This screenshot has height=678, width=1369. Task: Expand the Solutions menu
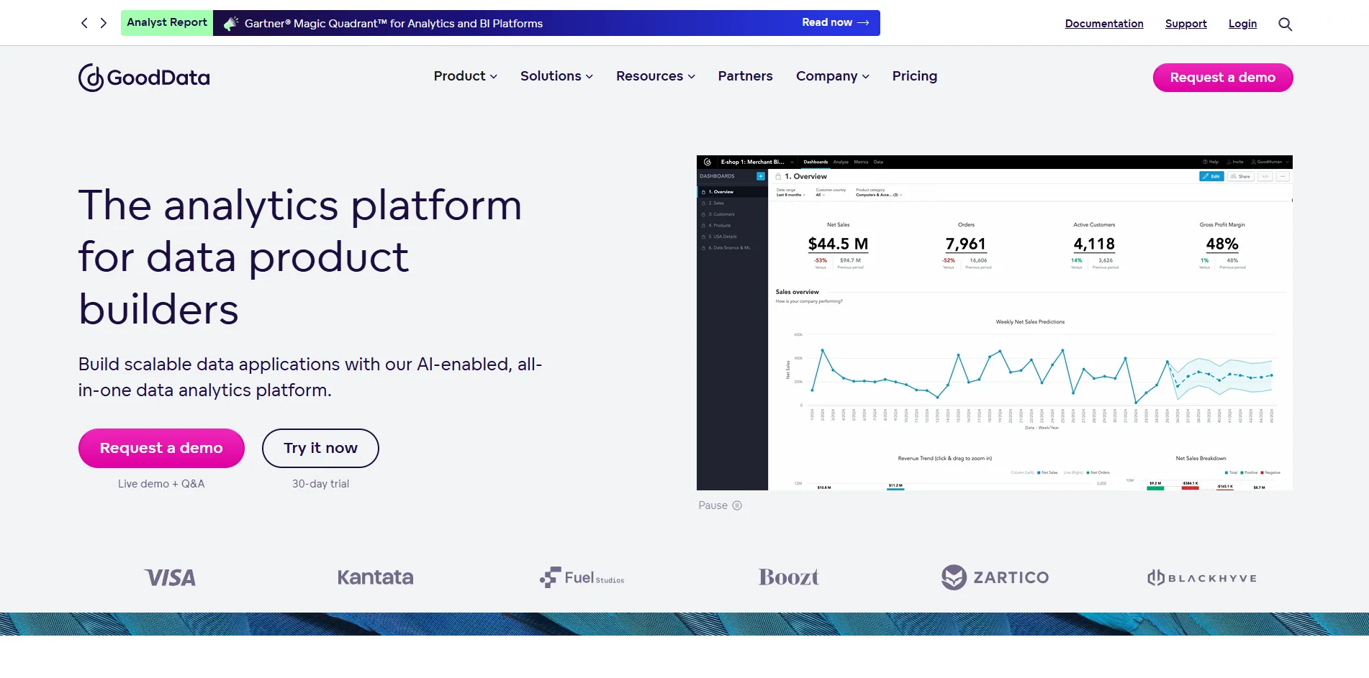click(x=556, y=76)
